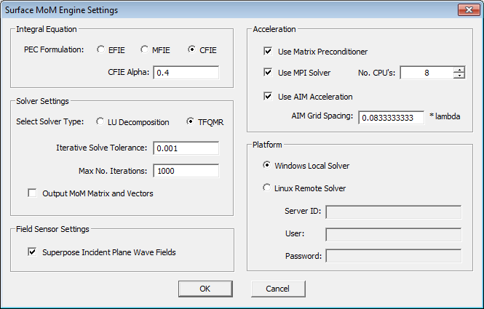This screenshot has height=309, width=484.
Task: Choose the CFIE formulation option
Action: pyautogui.click(x=192, y=50)
